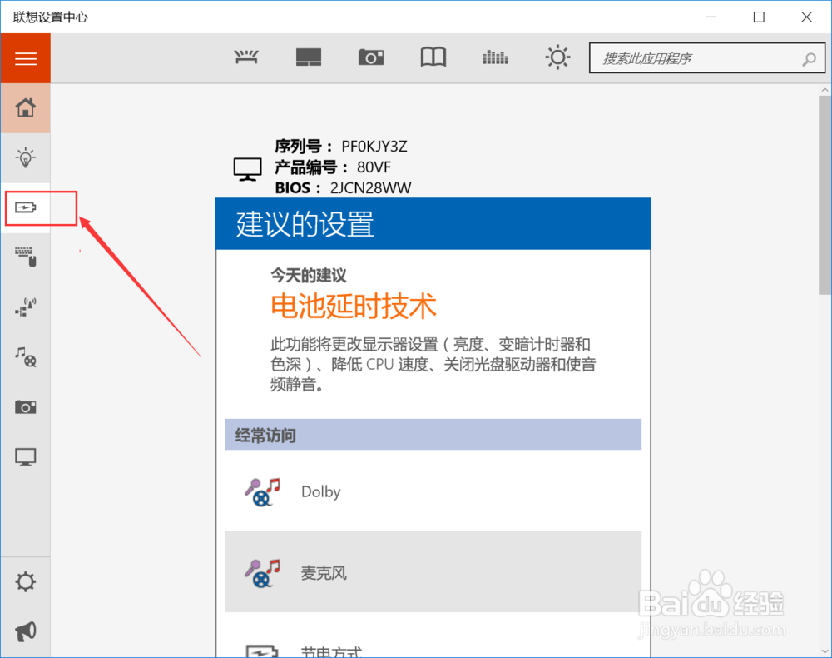Click the BIOS version 2JCN28WW
Screen dimensions: 832x658
click(370, 188)
